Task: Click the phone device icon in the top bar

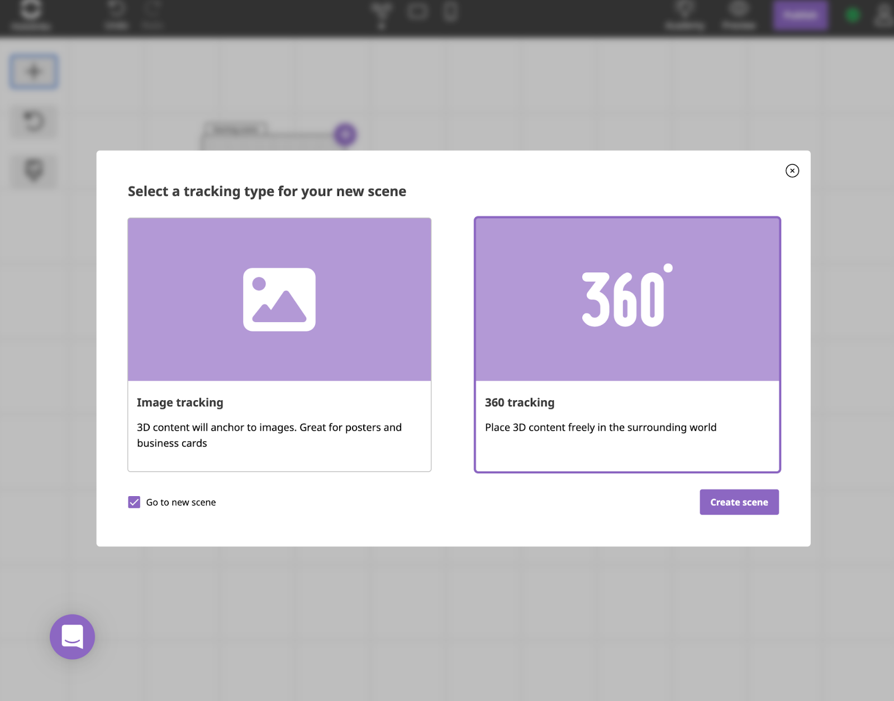Action: [x=450, y=11]
